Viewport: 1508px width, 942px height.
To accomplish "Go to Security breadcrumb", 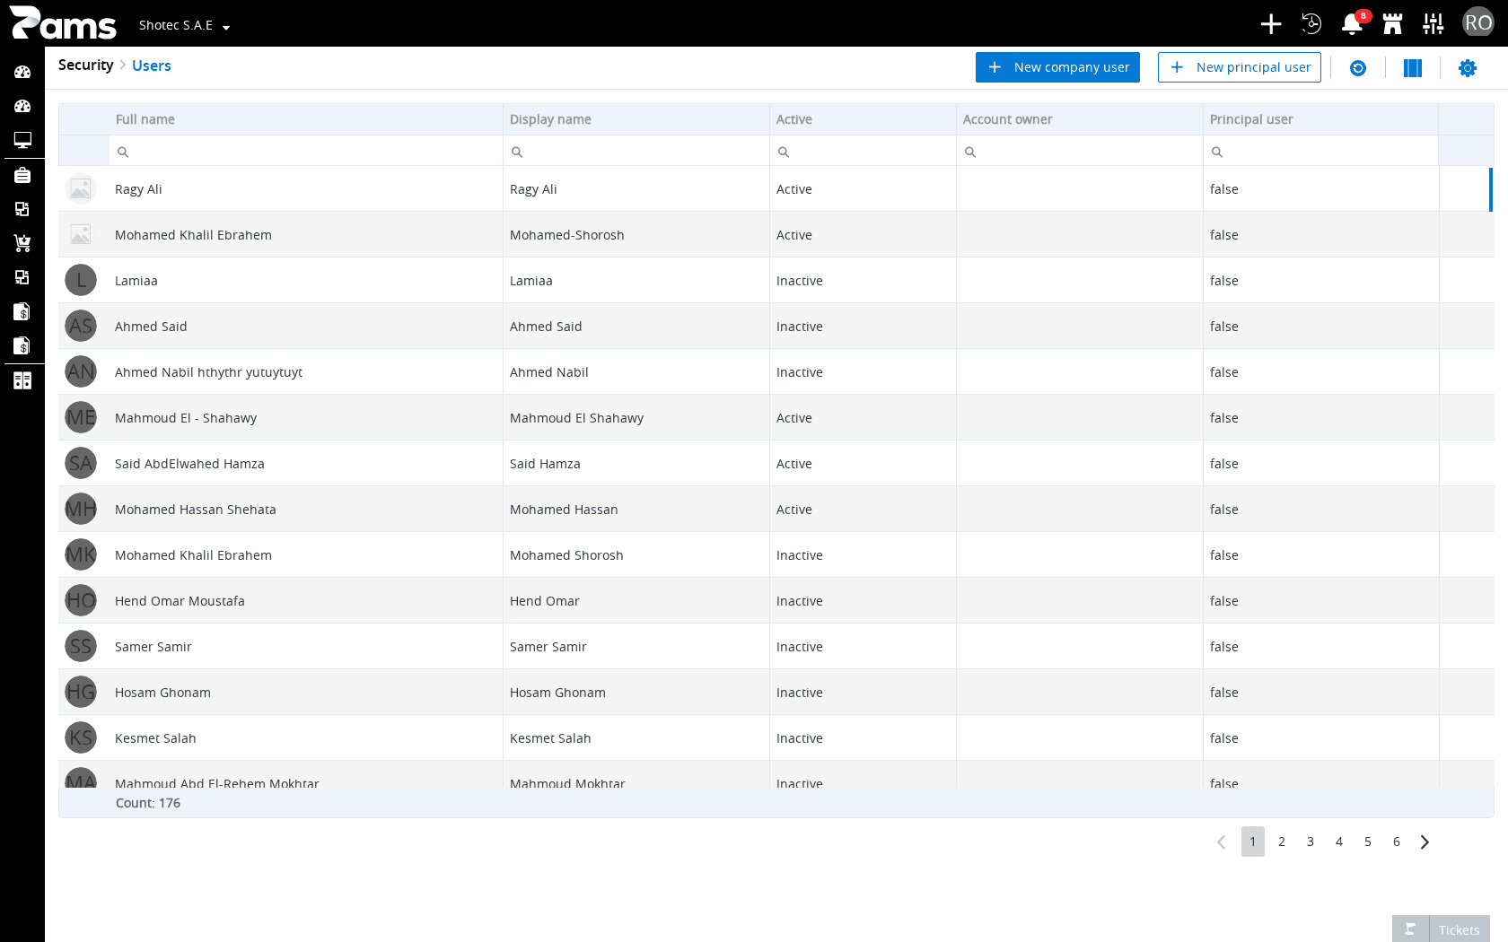I will [85, 65].
